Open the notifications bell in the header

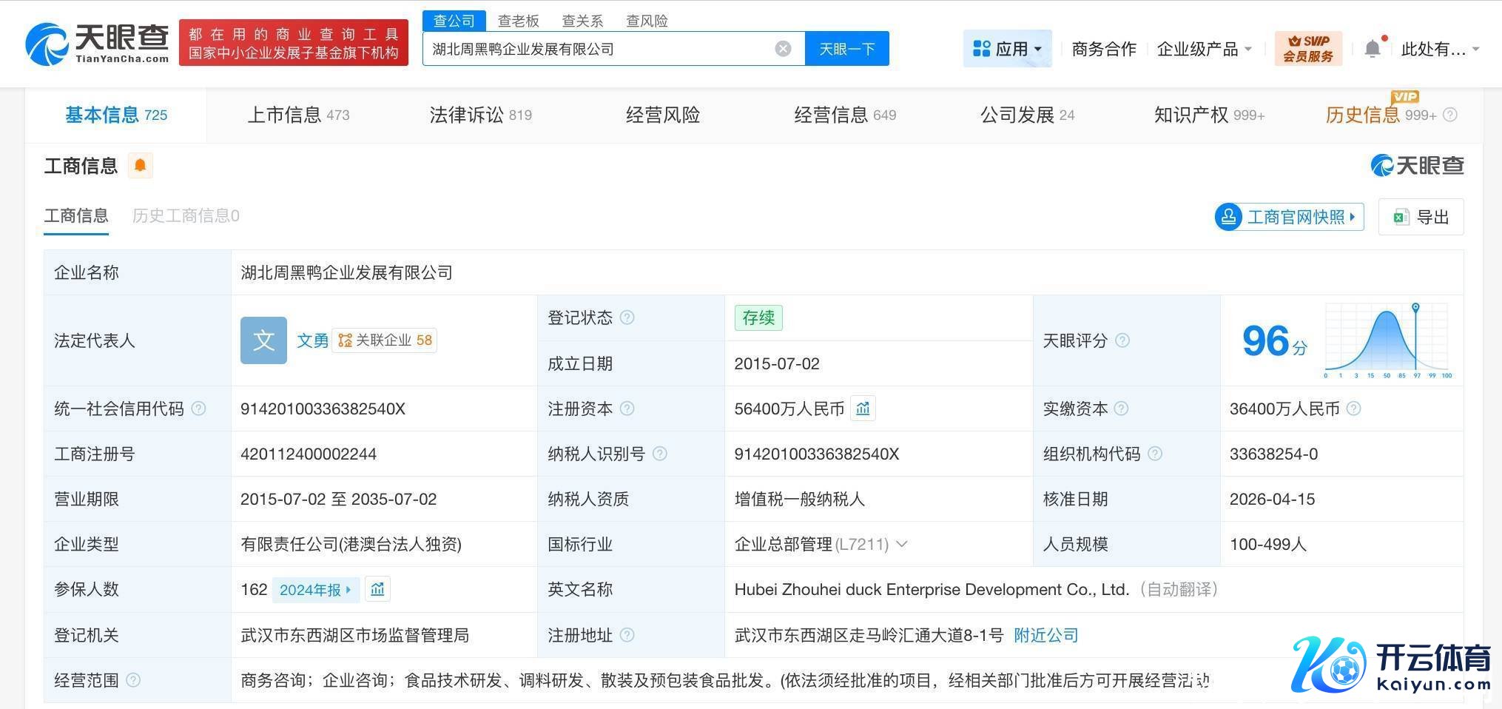[x=1373, y=49]
